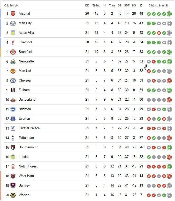This screenshot has height=201, width=175.
Task: Open the Fulham team link
Action: (x=24, y=90)
